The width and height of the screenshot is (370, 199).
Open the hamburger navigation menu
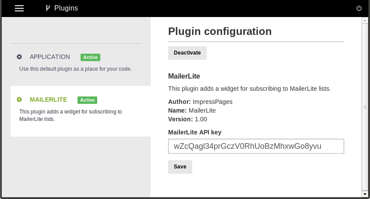(19, 8)
